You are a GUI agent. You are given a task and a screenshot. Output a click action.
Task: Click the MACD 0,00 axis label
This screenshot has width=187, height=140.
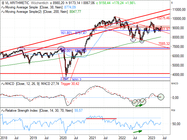coord(175,98)
